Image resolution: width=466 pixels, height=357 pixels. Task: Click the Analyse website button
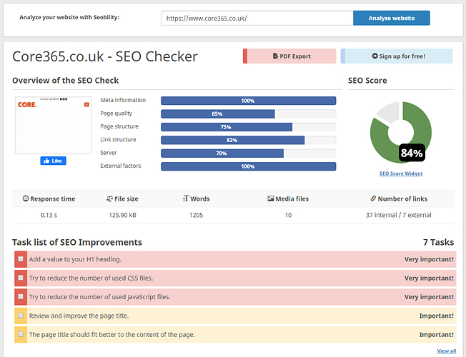[391, 18]
